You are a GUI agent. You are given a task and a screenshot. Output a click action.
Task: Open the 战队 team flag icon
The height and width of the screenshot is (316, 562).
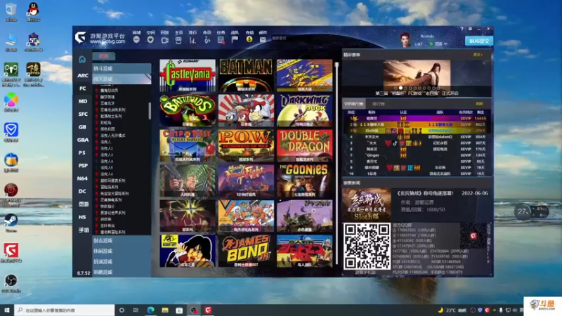point(235,40)
